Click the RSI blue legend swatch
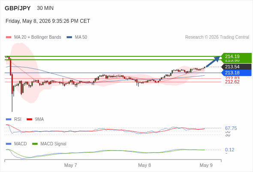 coord(9,120)
